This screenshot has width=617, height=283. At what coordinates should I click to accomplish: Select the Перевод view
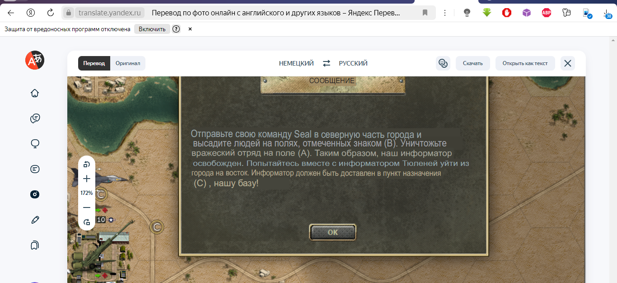pyautogui.click(x=94, y=63)
